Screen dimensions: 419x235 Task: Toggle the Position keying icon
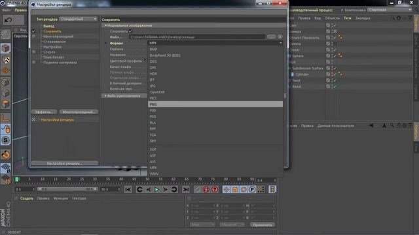coord(227,189)
